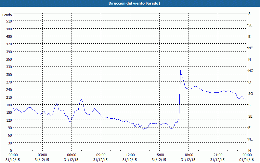
Task: Click the wind direction peak near 17:00
Action: point(180,70)
